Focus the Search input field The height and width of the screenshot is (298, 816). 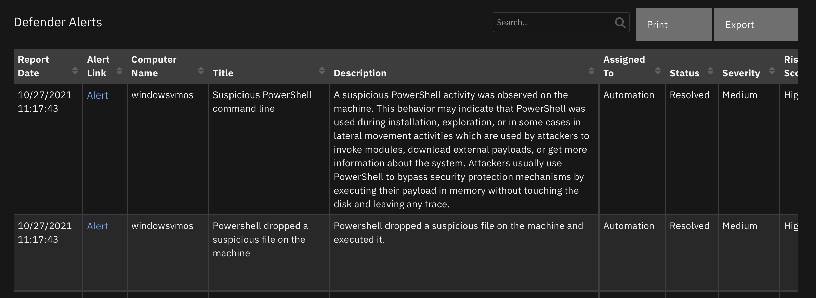[x=554, y=23]
